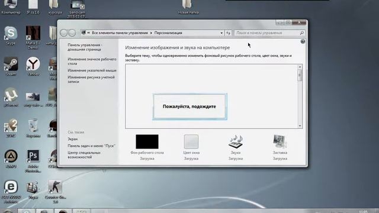The image size is (379, 213).
Task: Open Изменение значков рабочего стола link
Action: pyautogui.click(x=92, y=62)
